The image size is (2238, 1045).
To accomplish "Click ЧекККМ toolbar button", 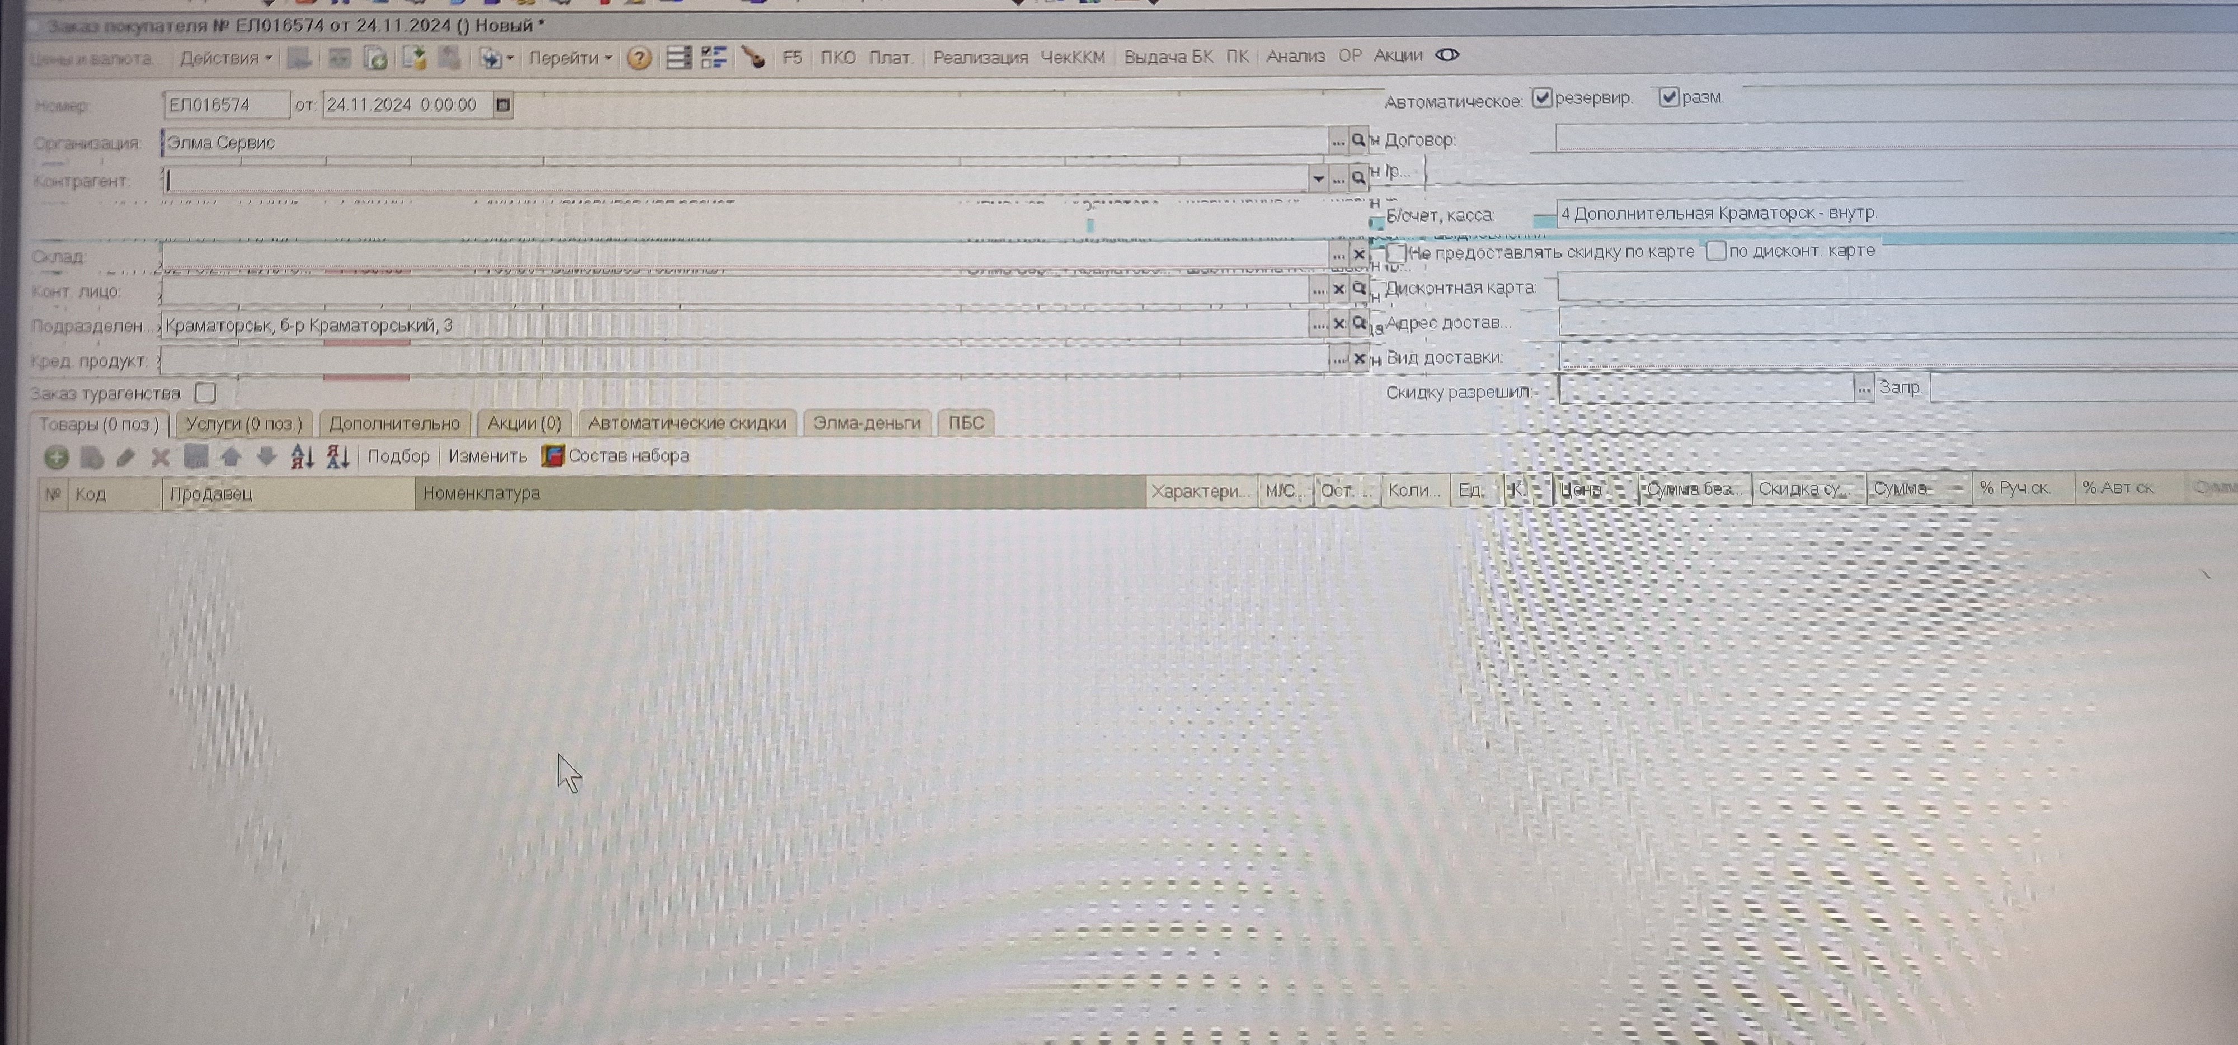I will 1073,57.
